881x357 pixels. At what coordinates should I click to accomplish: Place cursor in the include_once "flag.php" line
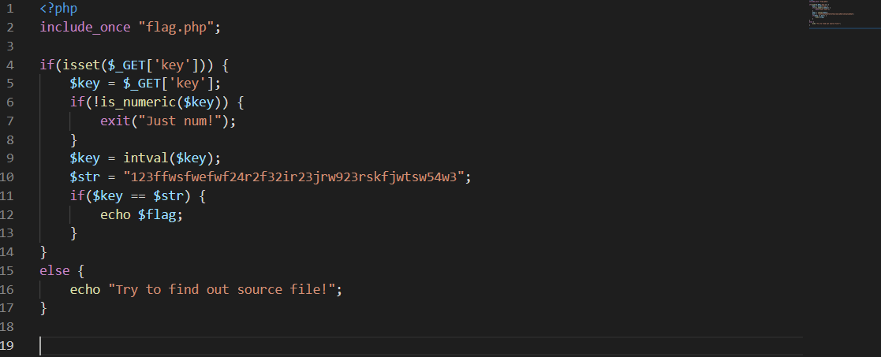pos(130,28)
